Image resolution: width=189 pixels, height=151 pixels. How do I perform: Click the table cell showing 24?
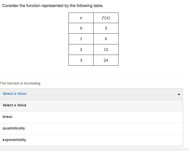point(106,60)
